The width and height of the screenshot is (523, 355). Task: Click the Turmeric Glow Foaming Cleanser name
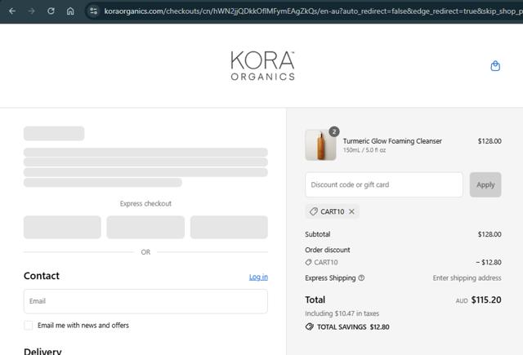(x=392, y=141)
